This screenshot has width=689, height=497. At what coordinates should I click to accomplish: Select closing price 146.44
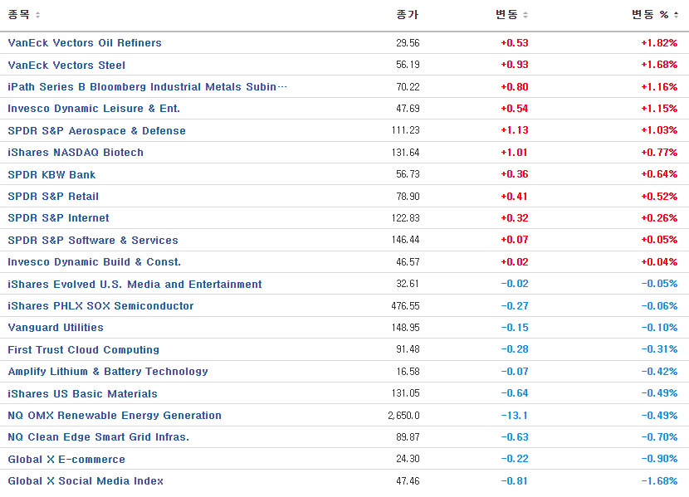pyautogui.click(x=406, y=239)
